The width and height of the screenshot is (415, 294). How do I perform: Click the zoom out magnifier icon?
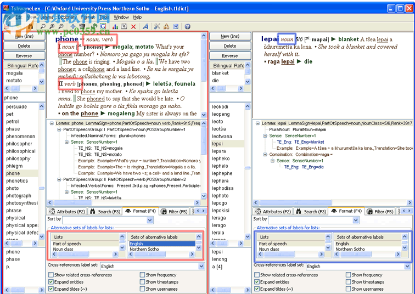tap(61, 26)
